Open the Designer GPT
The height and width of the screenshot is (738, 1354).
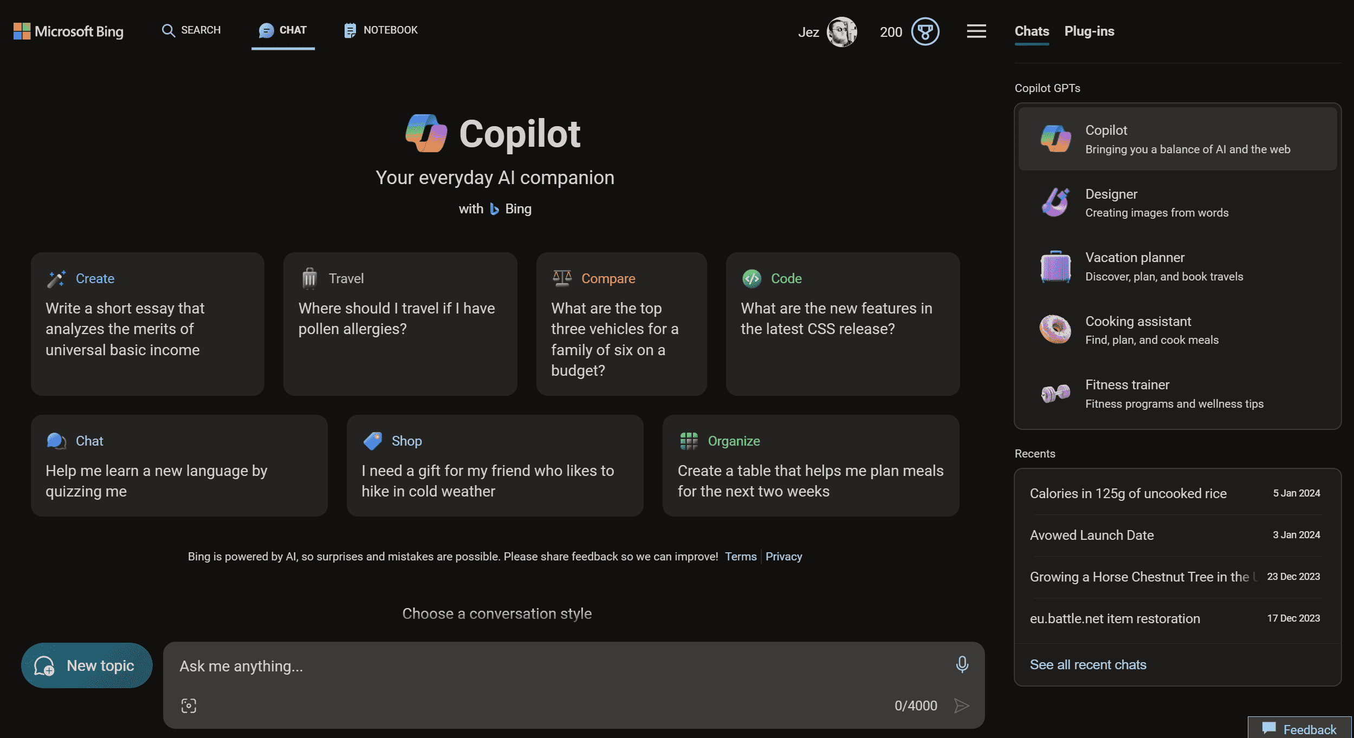tap(1177, 201)
